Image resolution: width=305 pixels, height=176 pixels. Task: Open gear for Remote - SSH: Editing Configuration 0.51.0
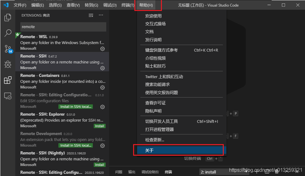coord(102,107)
